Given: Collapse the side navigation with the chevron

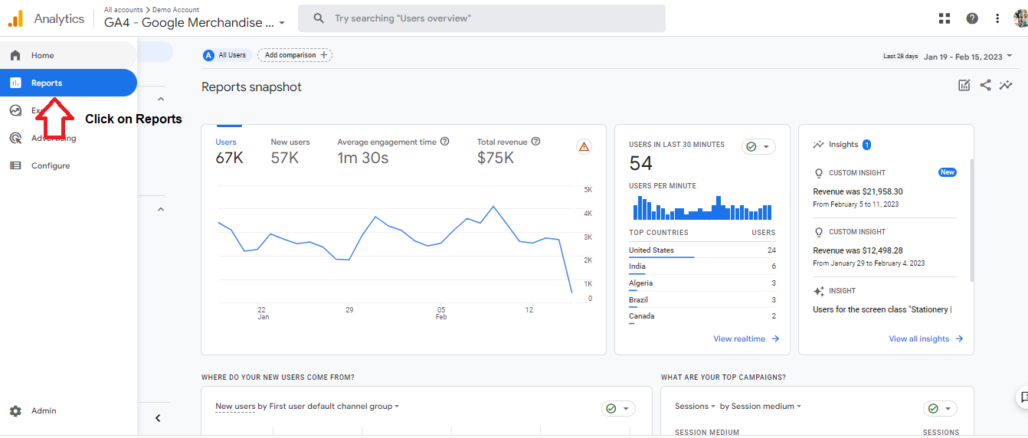Looking at the screenshot, I should pyautogui.click(x=158, y=418).
